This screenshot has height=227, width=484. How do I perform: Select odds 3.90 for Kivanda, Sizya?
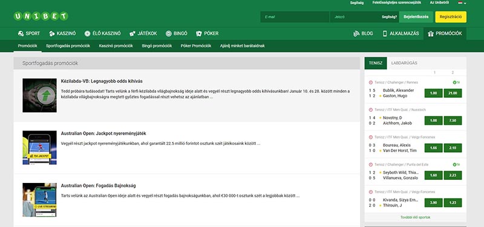[433, 203]
